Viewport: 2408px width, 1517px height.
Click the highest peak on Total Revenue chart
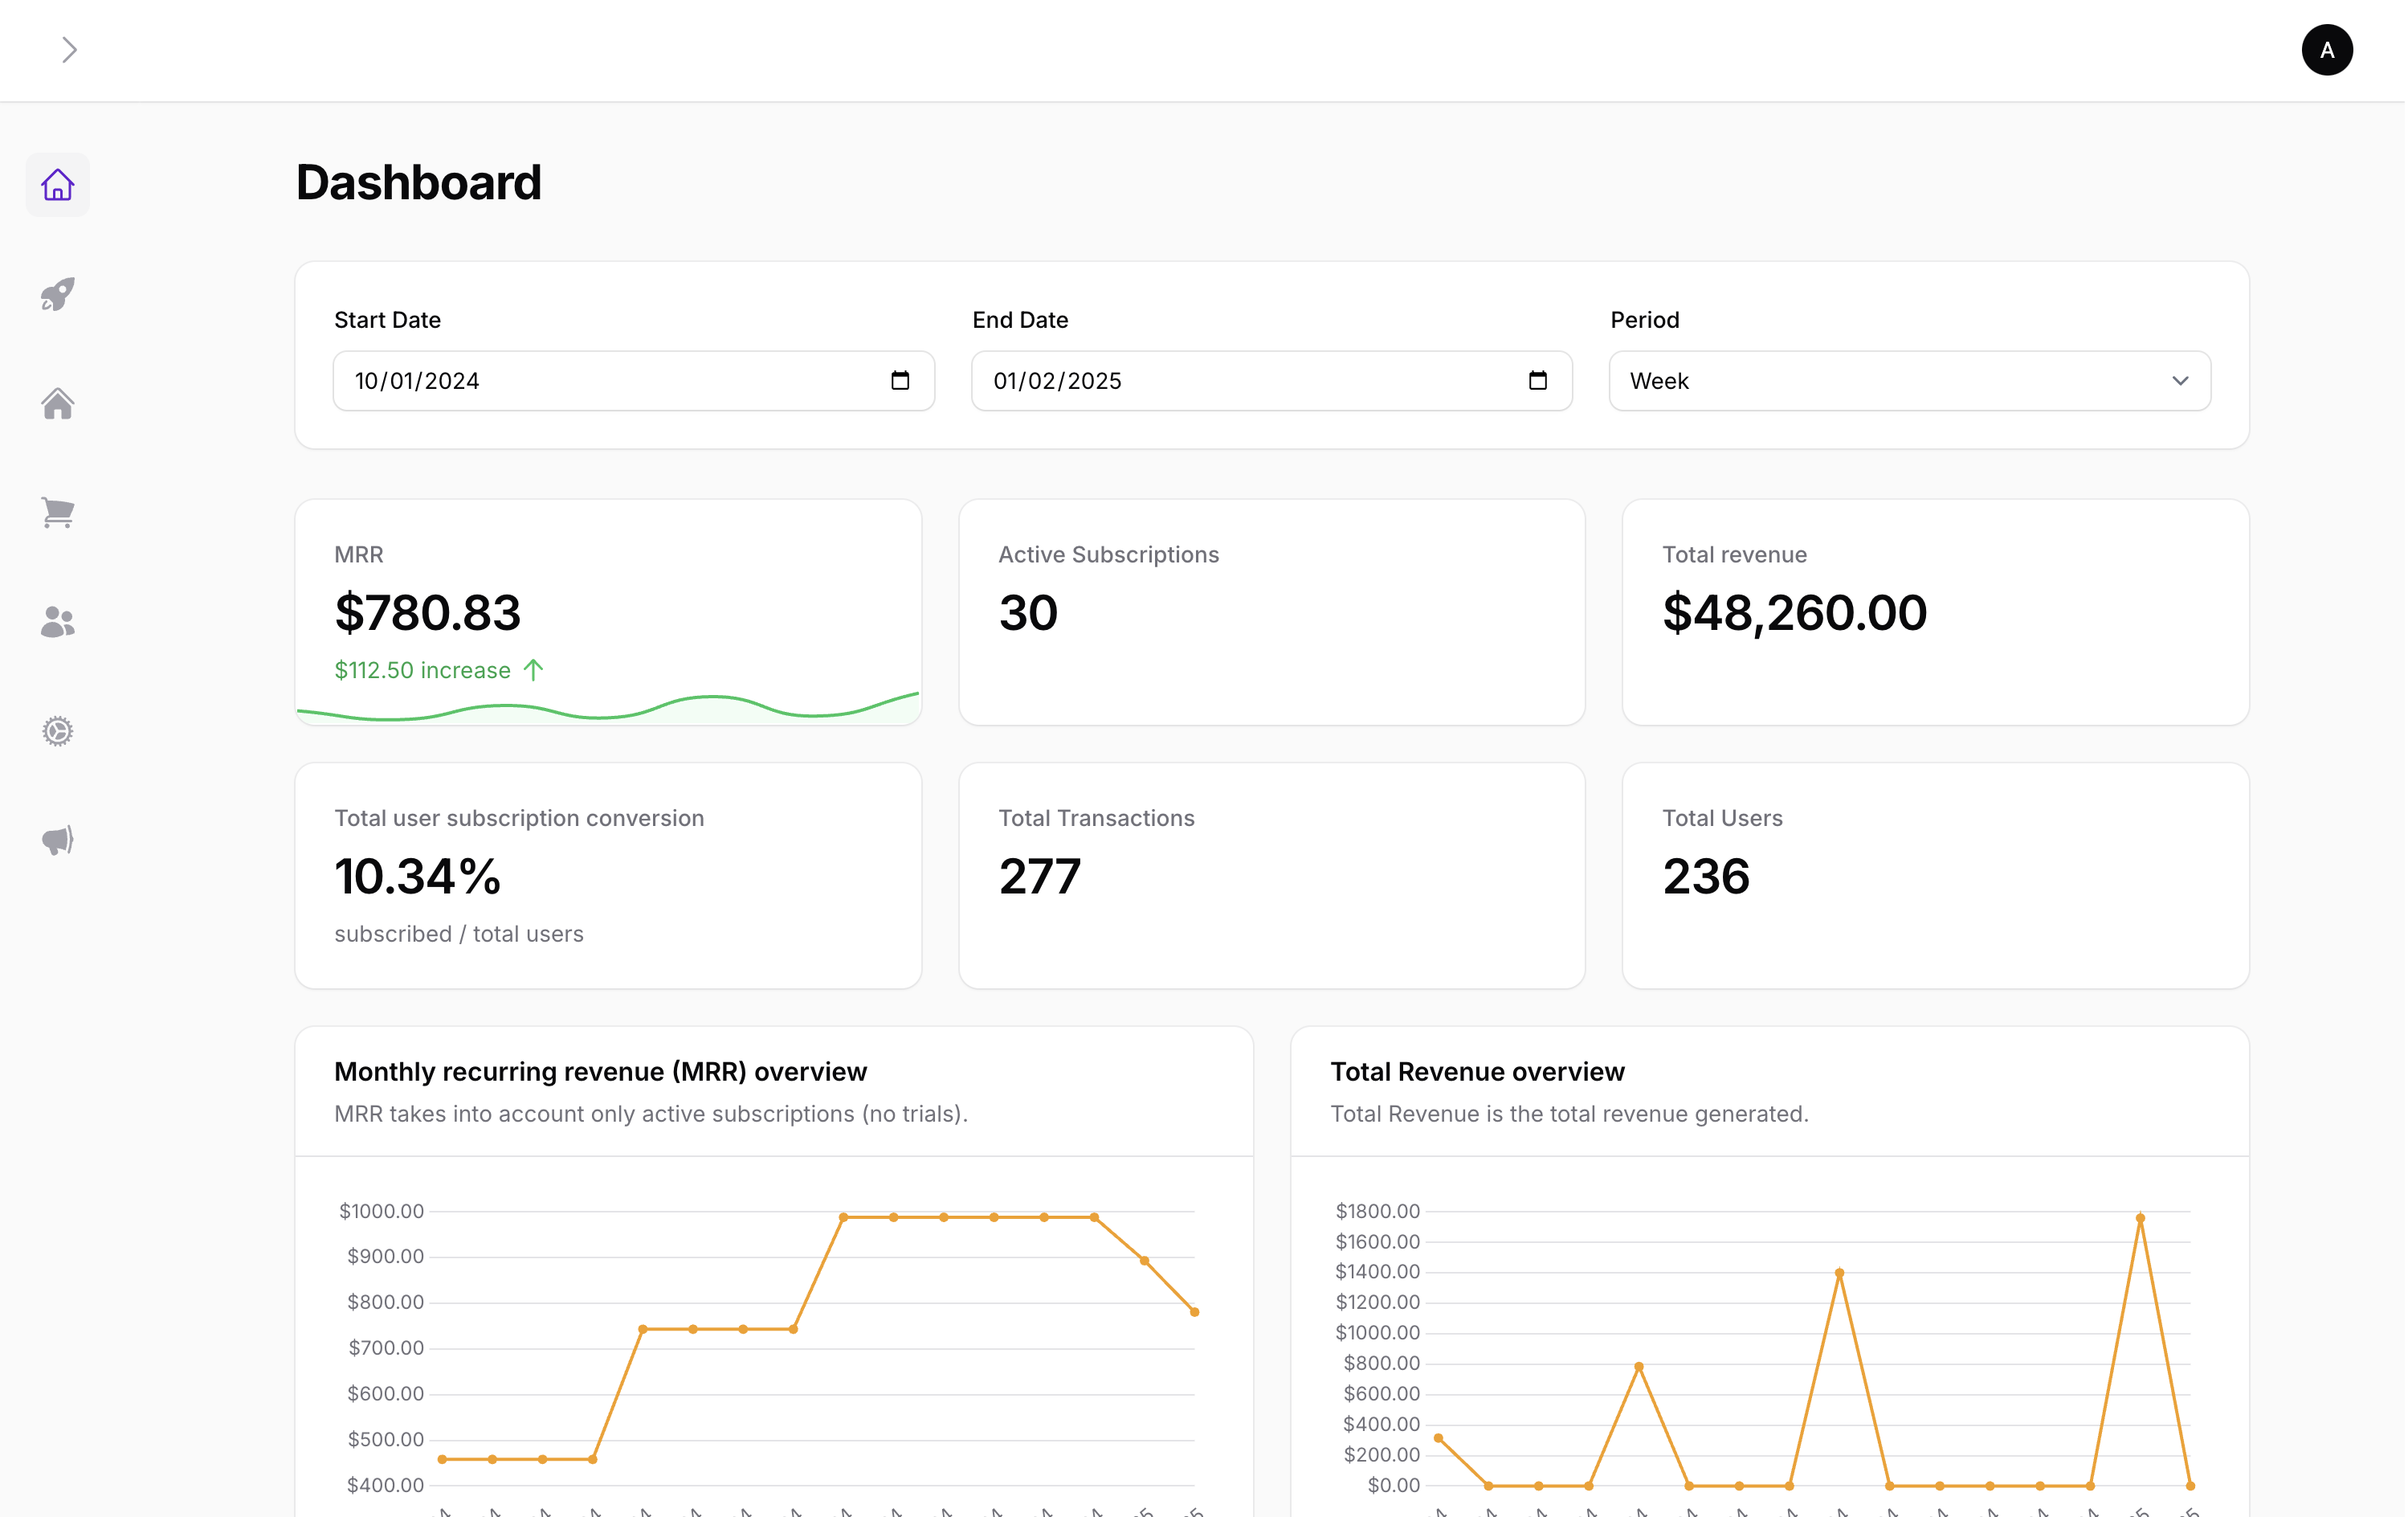point(2140,1219)
